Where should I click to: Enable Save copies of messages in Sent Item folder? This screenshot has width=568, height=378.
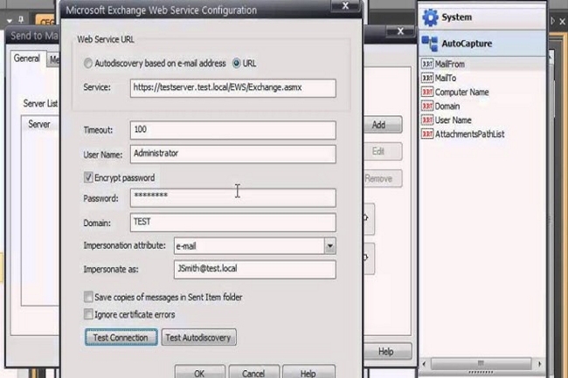(88, 297)
